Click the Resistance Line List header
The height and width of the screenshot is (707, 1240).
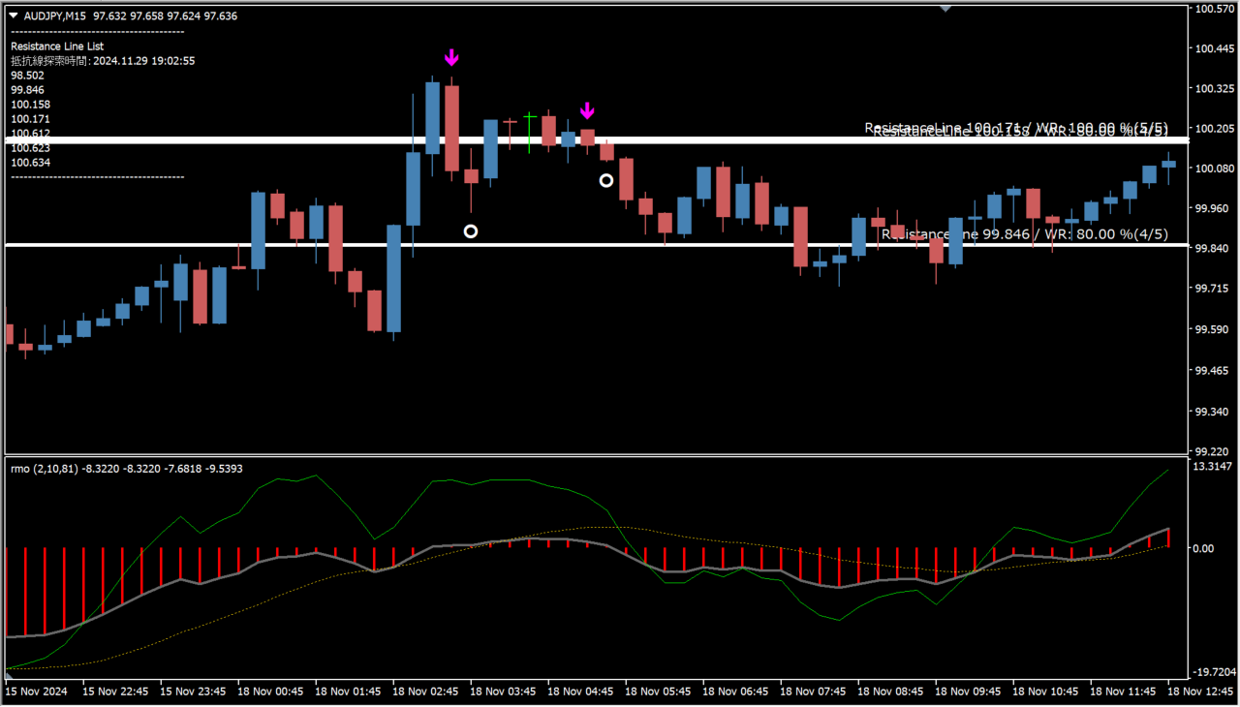tap(57, 46)
